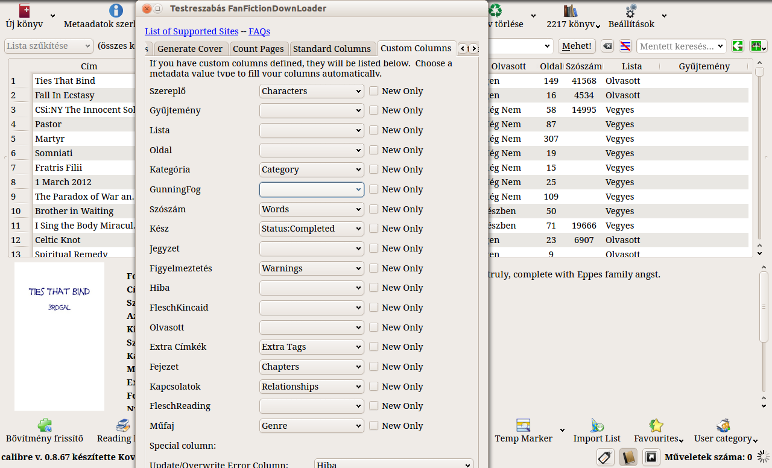Screen dimensions: 772x468
Task: Open the Import List wizard icon
Action: click(596, 425)
